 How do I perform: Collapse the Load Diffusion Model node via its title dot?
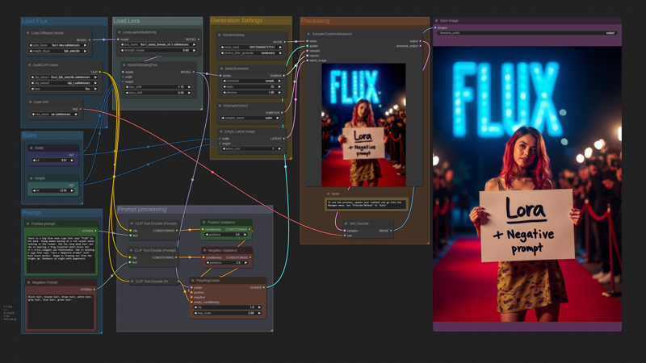coord(28,33)
